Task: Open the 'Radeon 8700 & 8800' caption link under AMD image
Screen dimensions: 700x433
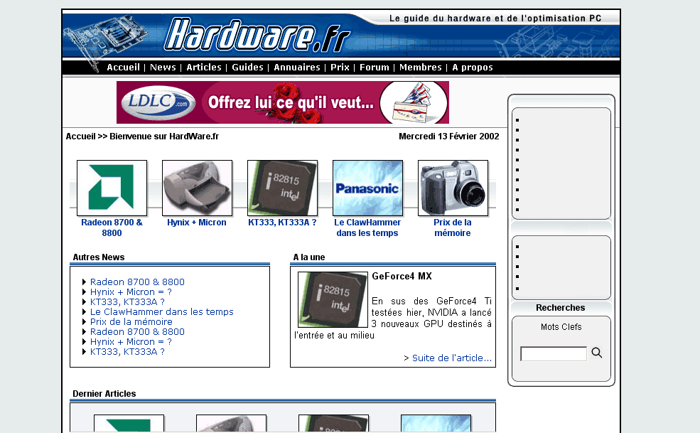Action: pyautogui.click(x=112, y=228)
